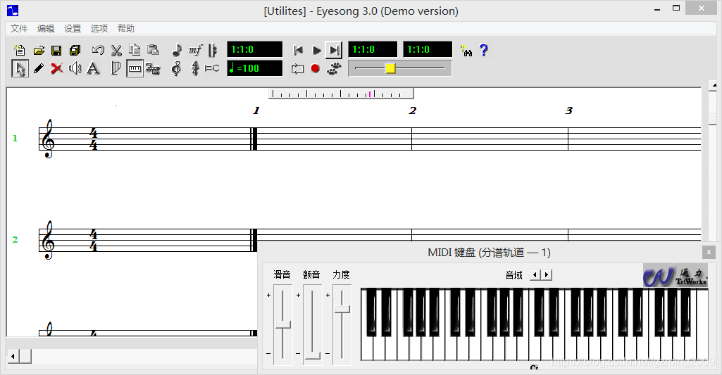Rewind to start of the score
Viewport: 722px width, 375px height.
(x=298, y=50)
